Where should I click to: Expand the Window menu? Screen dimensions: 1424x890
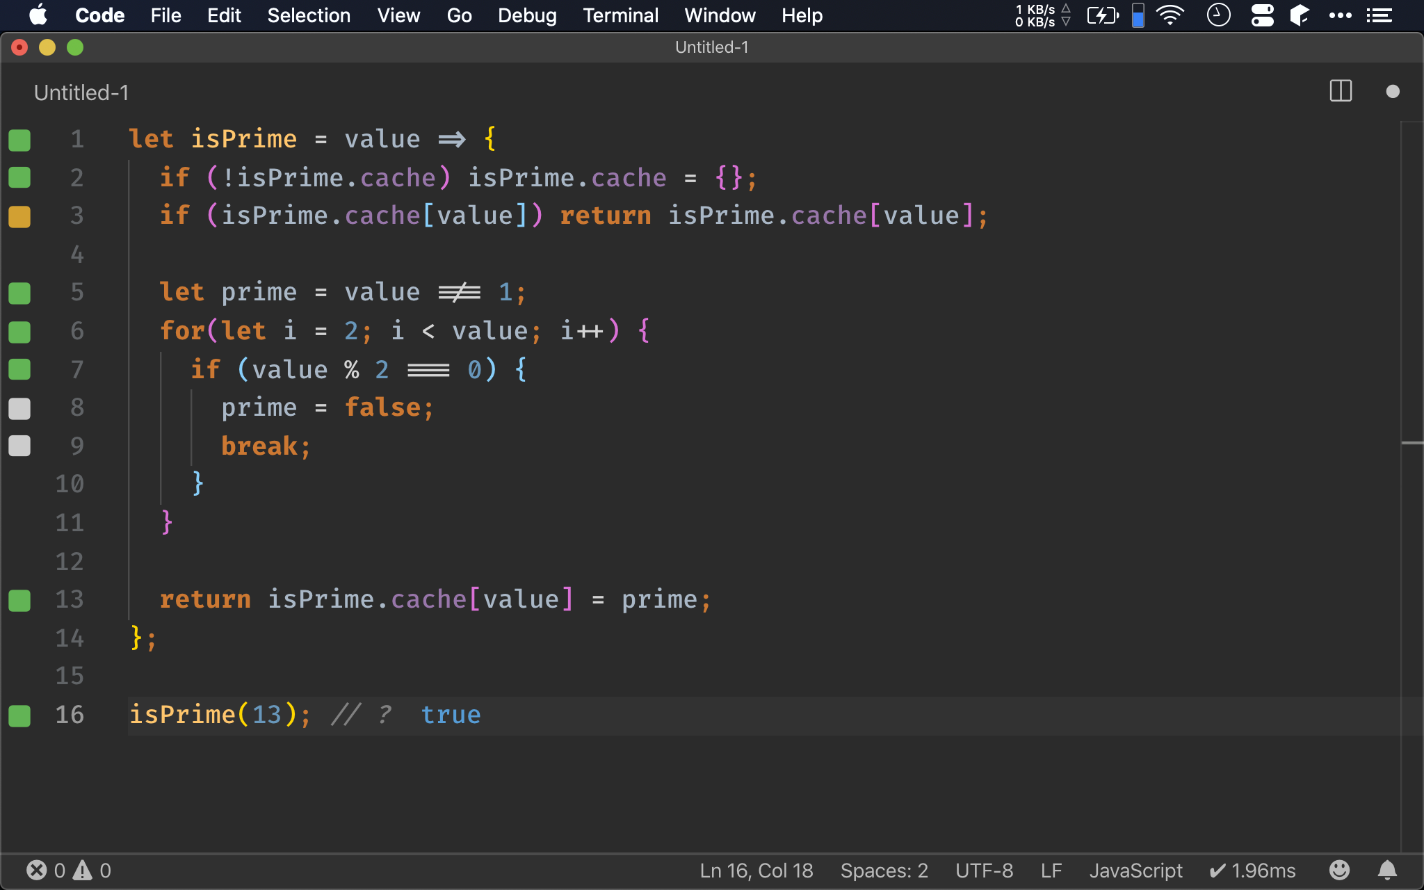pos(719,15)
